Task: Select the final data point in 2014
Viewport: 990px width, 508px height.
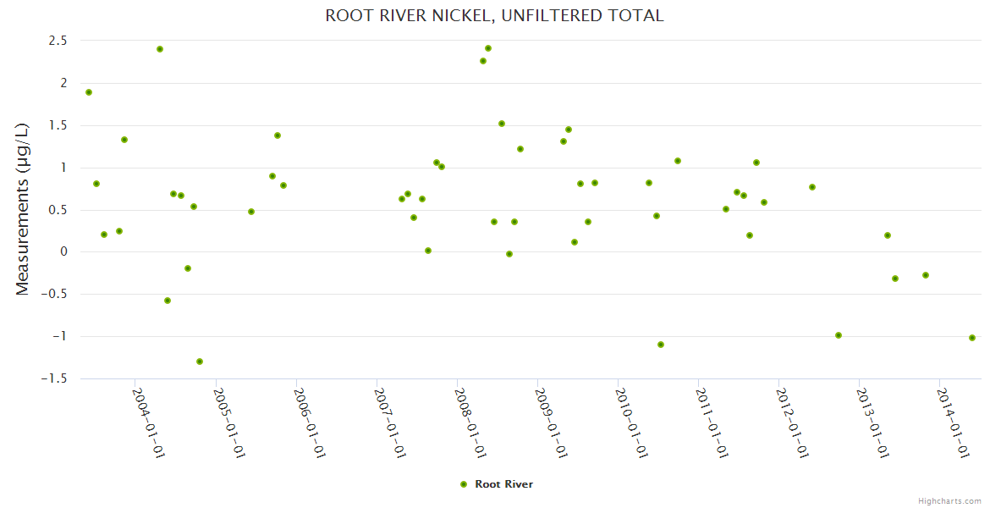Action: [x=972, y=338]
